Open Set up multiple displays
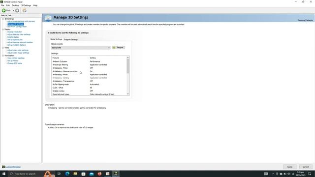Screen dimensions: 315x177 click(x=16, y=45)
